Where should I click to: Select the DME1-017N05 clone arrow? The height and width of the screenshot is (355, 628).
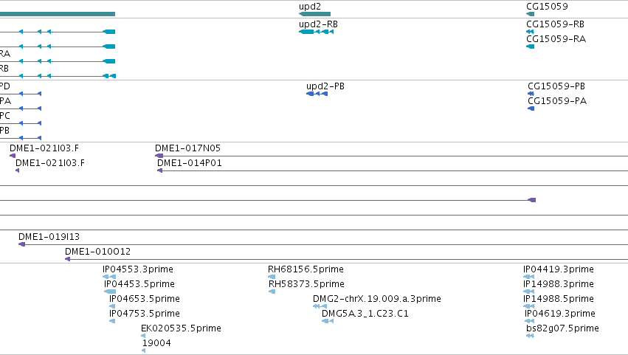click(x=391, y=156)
